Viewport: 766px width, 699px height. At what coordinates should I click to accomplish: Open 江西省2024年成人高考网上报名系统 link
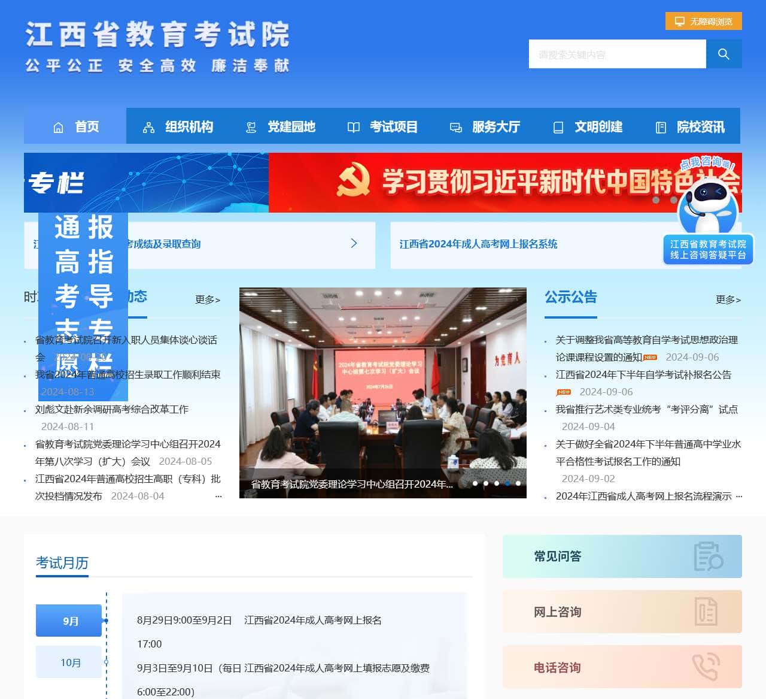click(x=478, y=244)
